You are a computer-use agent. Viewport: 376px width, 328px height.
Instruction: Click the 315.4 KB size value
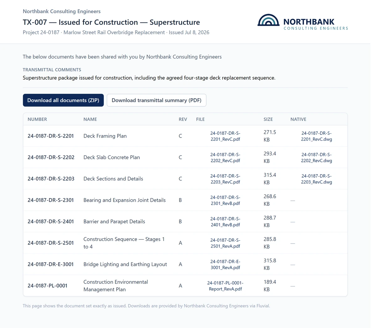270,179
